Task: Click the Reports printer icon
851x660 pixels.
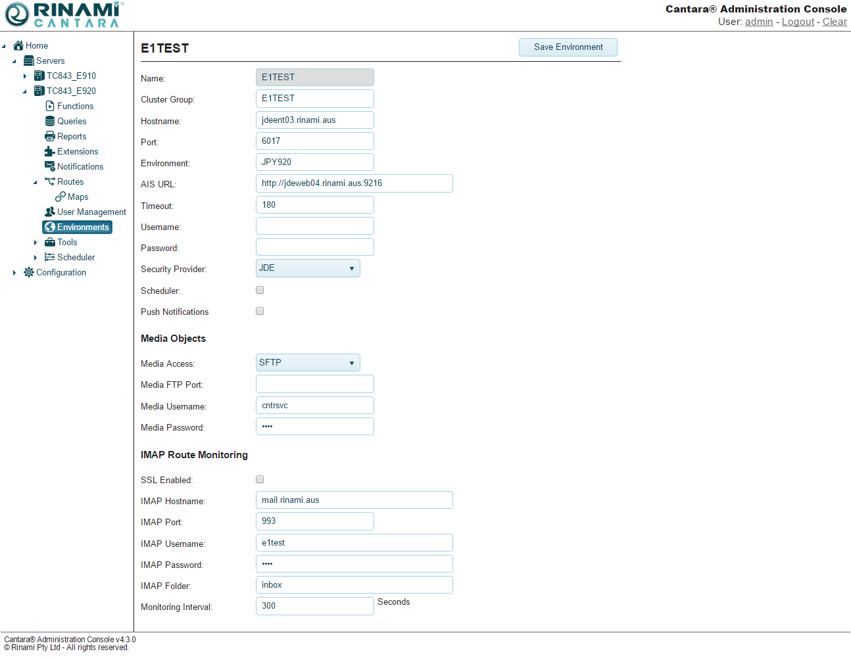Action: 50,136
